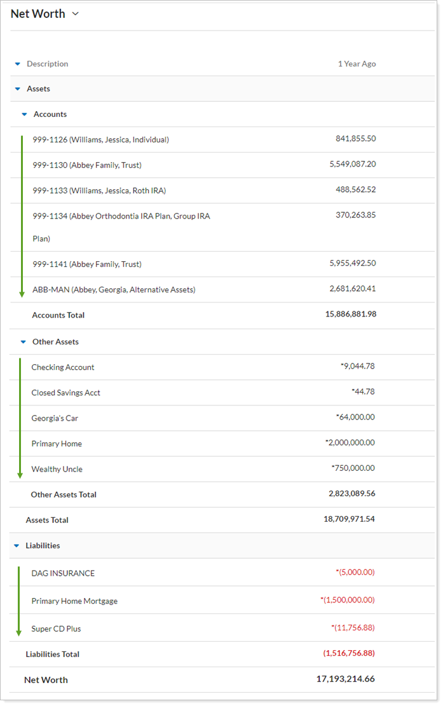The image size is (443, 706).
Task: Collapse the Accounts subsection
Action: pyautogui.click(x=25, y=114)
